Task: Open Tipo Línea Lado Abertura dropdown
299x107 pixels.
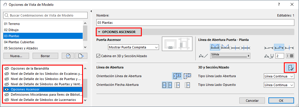Action: point(279,76)
